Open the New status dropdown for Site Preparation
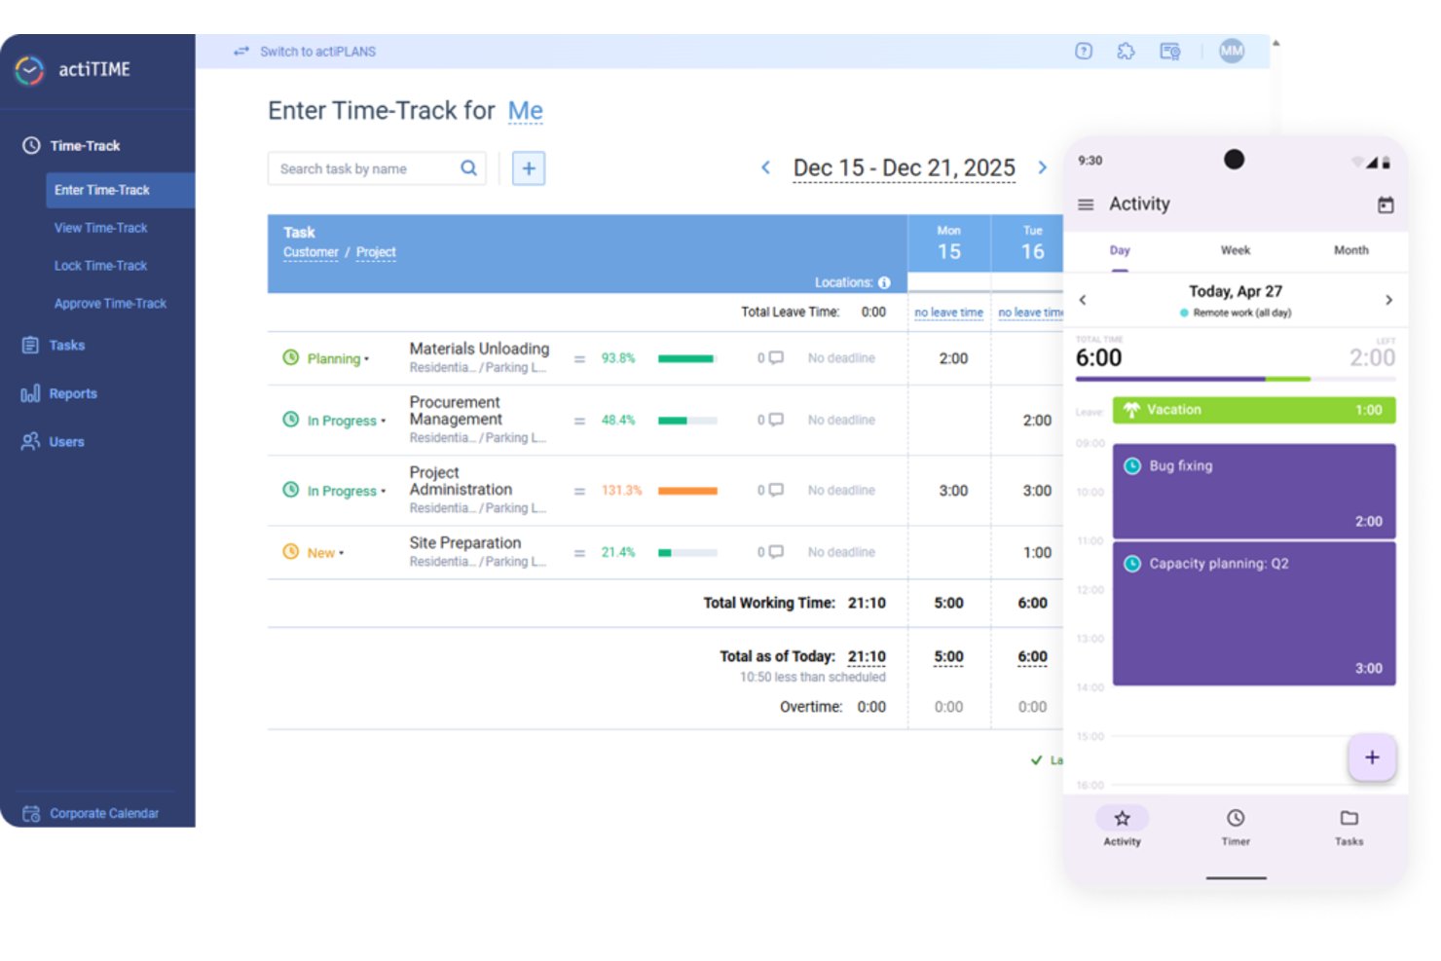This screenshot has width=1441, height=961. pos(325,552)
